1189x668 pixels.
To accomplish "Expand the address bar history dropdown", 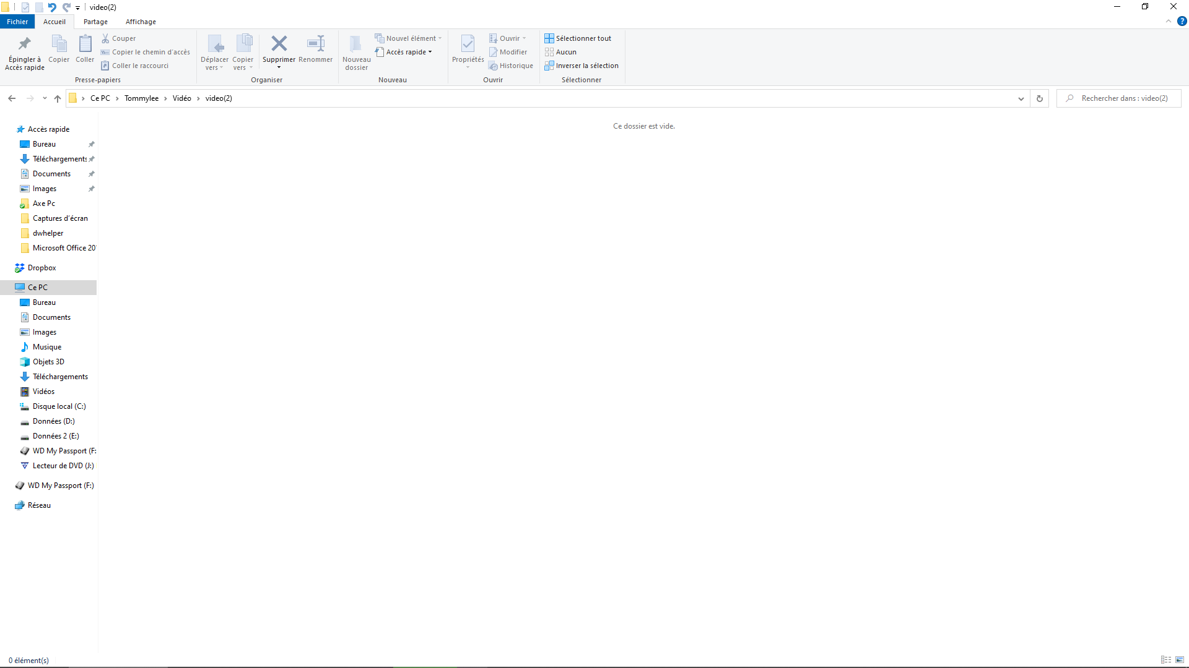I will click(x=1021, y=98).
